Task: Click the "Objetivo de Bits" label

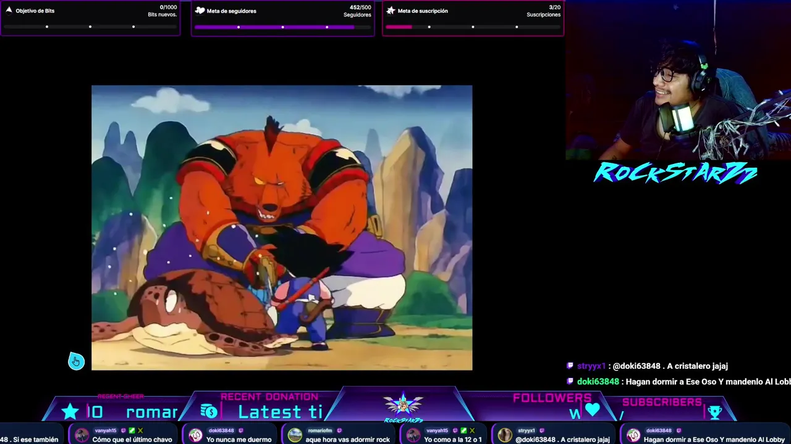Action: tap(35, 10)
